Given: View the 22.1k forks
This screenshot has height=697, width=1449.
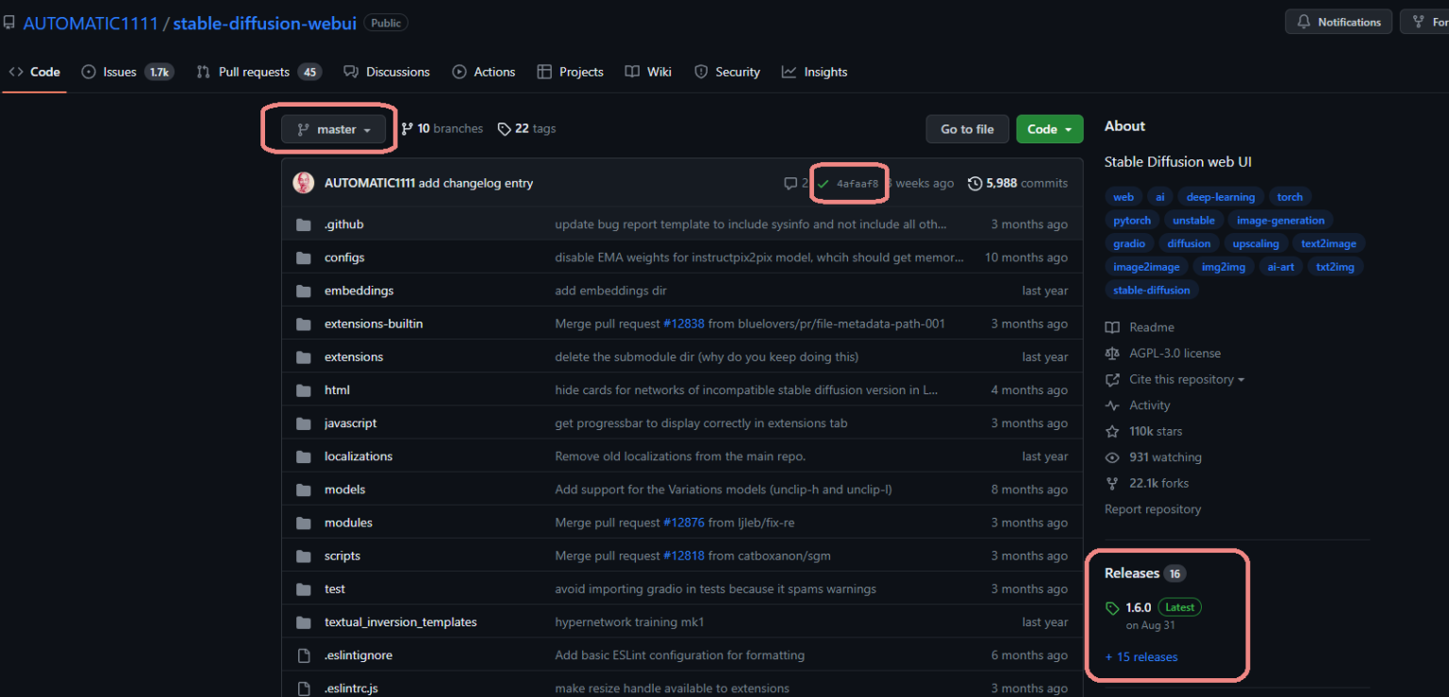Looking at the screenshot, I should (1158, 483).
